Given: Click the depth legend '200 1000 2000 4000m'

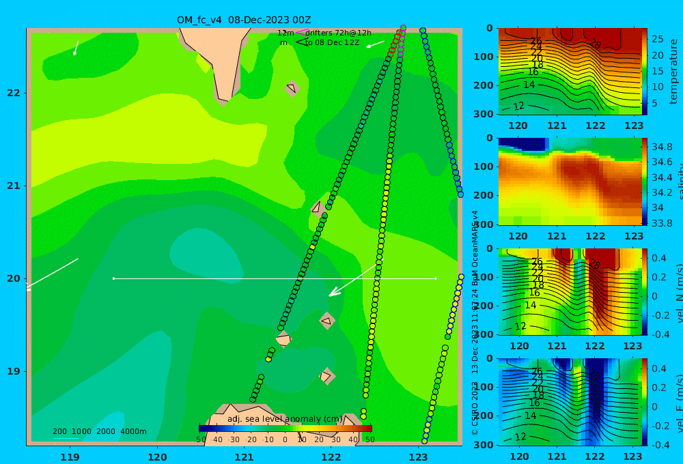Looking at the screenshot, I should 99,431.
